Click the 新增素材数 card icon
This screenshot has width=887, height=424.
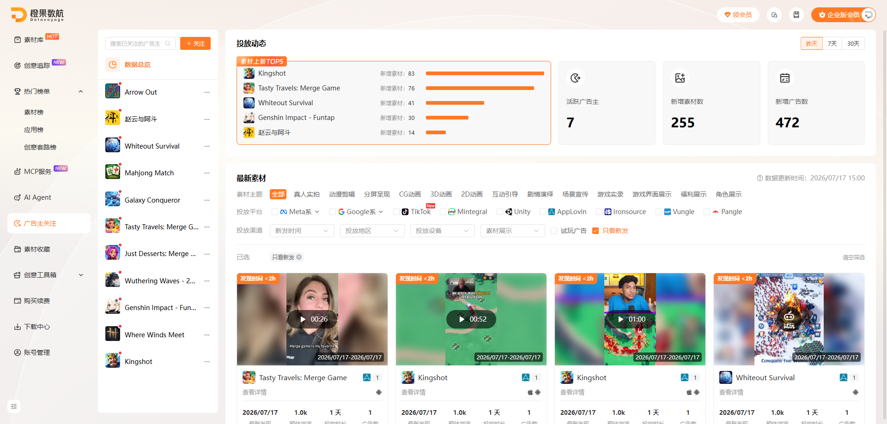(680, 78)
